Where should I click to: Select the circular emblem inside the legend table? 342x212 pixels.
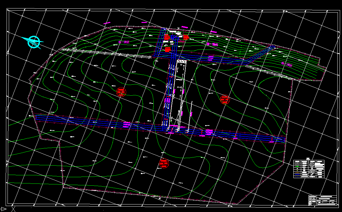(312, 165)
